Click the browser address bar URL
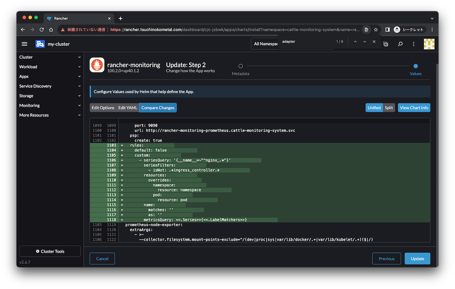This screenshot has height=289, width=455. click(x=235, y=30)
